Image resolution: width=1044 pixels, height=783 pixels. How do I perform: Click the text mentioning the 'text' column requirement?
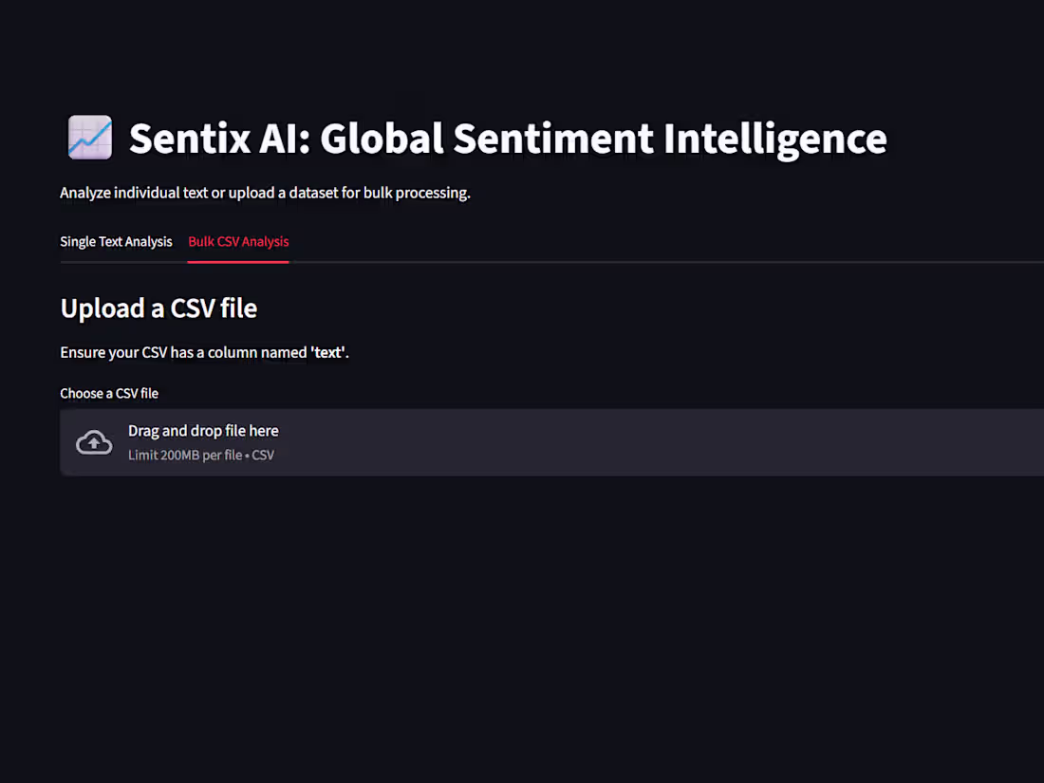(204, 351)
